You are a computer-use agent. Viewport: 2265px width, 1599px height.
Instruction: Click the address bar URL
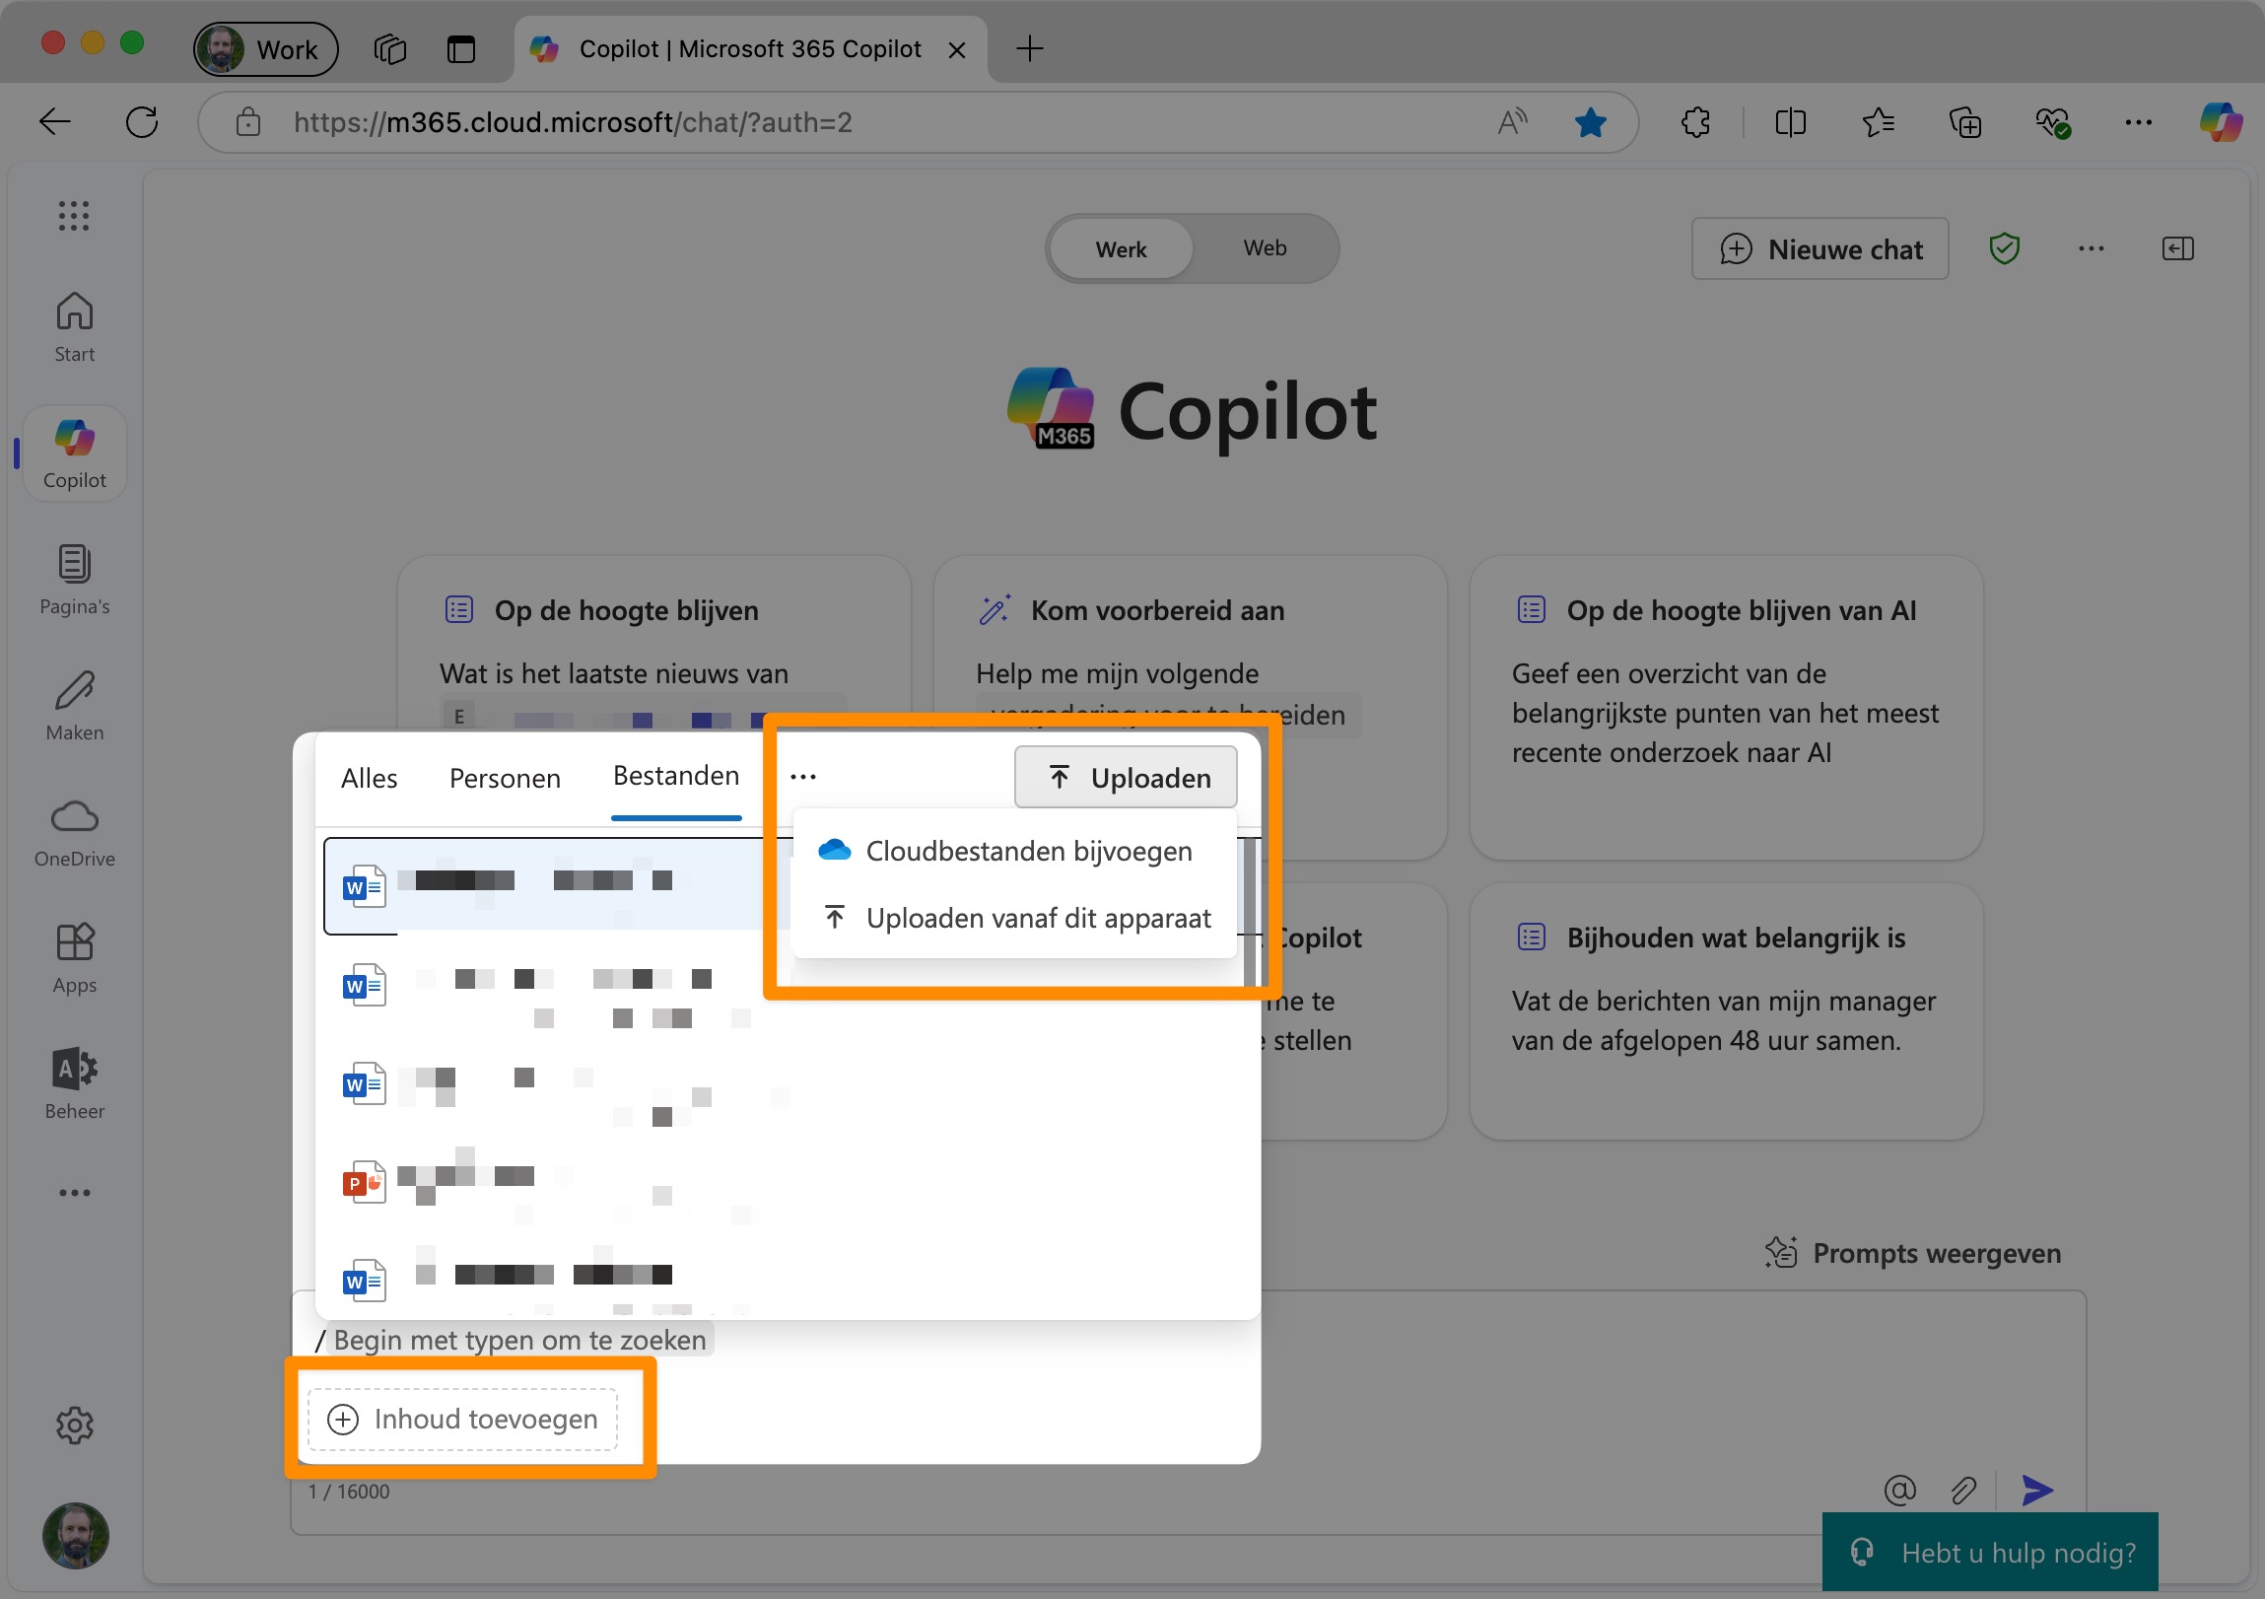tap(573, 122)
